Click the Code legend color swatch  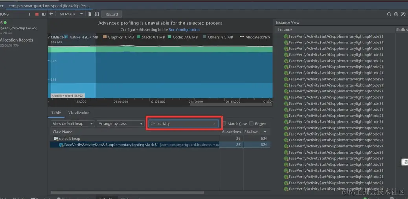[x=170, y=37]
